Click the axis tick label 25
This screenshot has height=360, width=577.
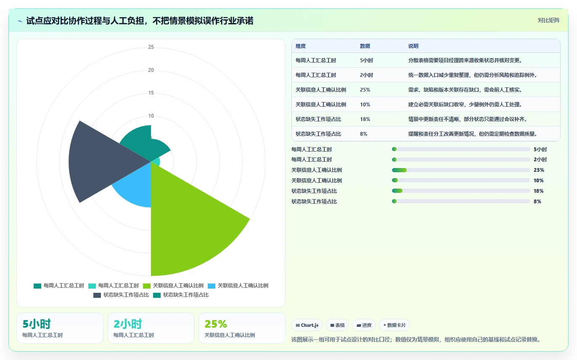coord(151,47)
